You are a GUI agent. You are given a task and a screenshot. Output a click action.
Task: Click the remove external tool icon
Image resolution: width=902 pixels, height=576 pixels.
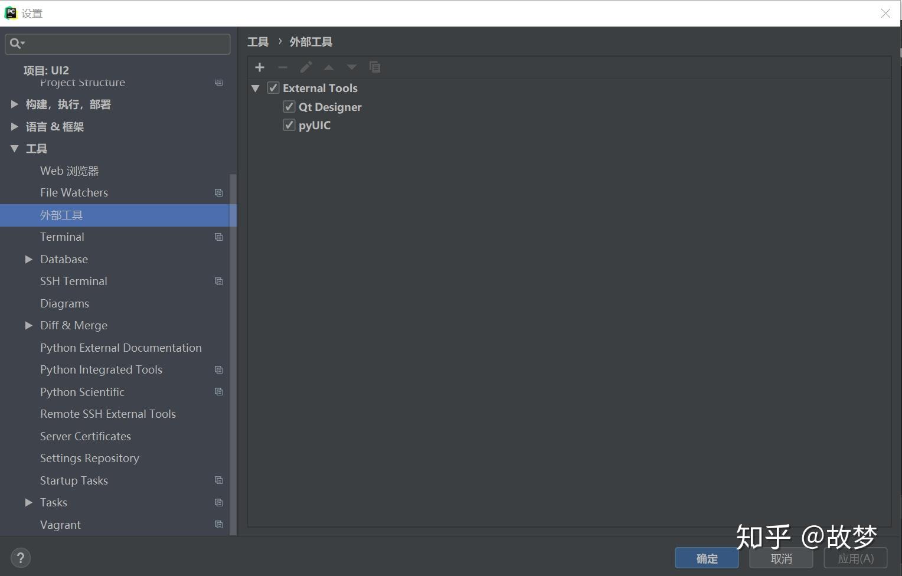coord(283,67)
